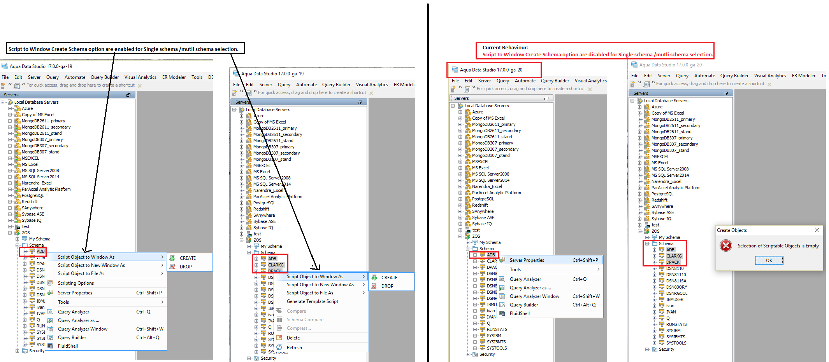Image resolution: width=829 pixels, height=362 pixels.
Task: Select DSN8BQRY schema in rightmost window
Action: tap(676, 287)
